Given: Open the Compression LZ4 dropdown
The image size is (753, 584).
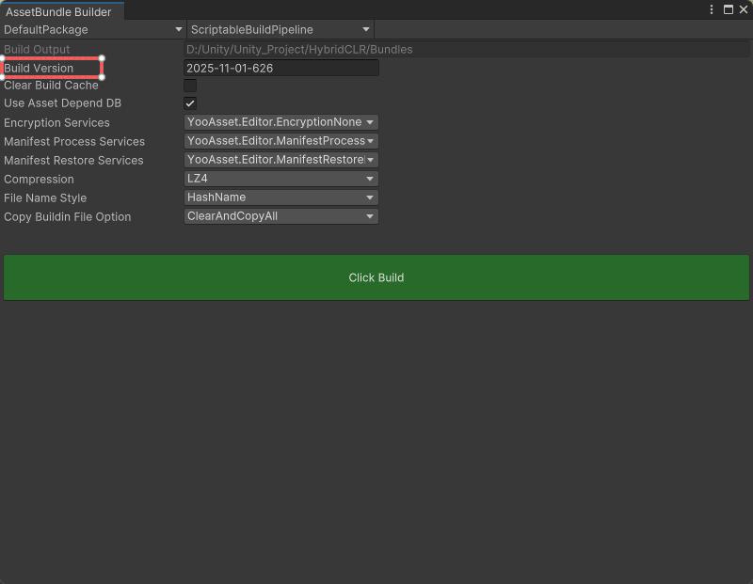Looking at the screenshot, I should [281, 179].
